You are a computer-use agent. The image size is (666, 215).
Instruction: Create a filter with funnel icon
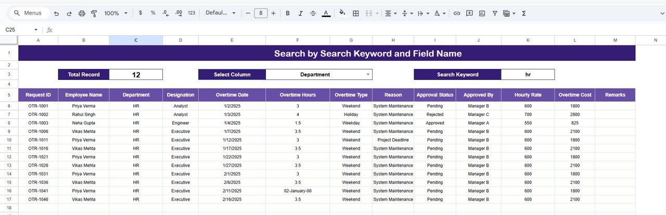click(495, 13)
